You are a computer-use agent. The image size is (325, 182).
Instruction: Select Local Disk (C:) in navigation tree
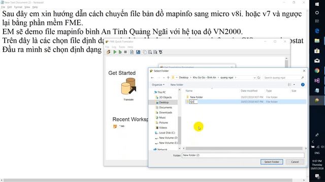[167, 132]
